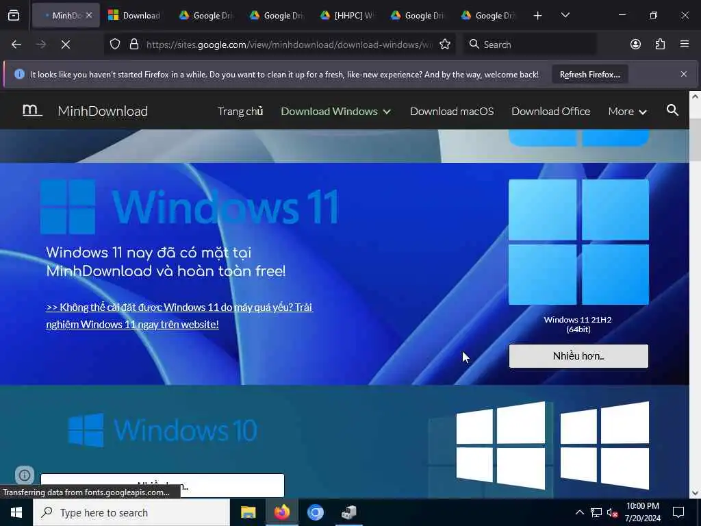701x526 pixels.
Task: Open the Extensions puzzle icon
Action: 660,45
